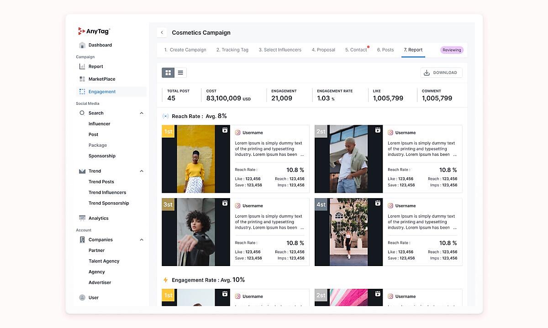Click the Reviewing status badge
The image size is (548, 328).
(x=451, y=50)
